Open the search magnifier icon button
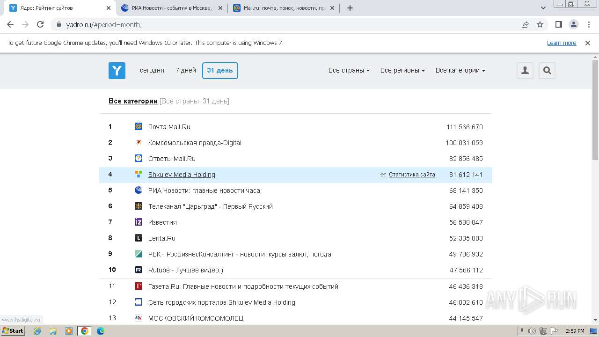The height and width of the screenshot is (337, 599). point(547,71)
